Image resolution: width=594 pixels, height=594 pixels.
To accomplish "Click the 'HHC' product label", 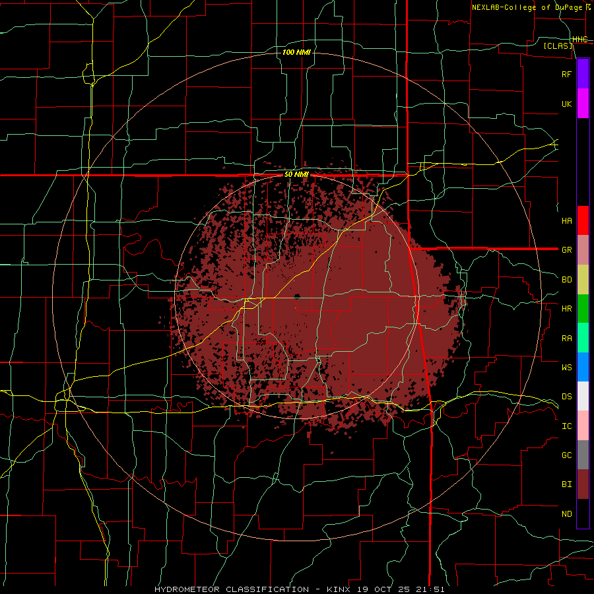I will [x=580, y=40].
